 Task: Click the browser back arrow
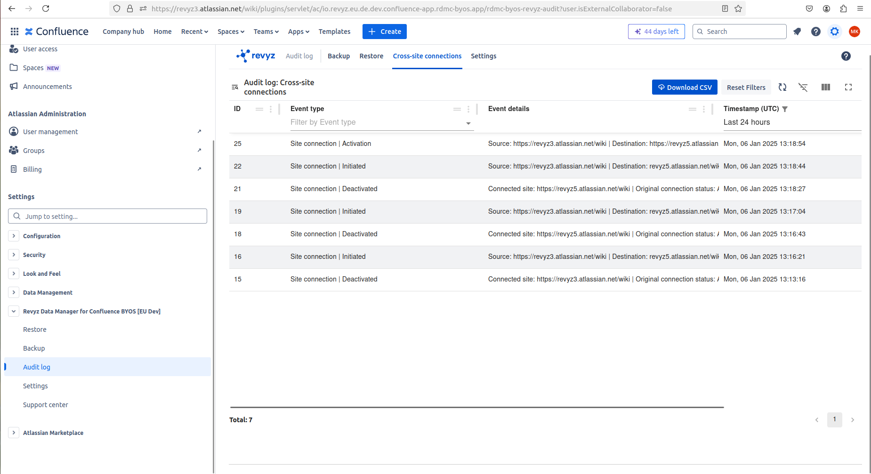pyautogui.click(x=12, y=8)
